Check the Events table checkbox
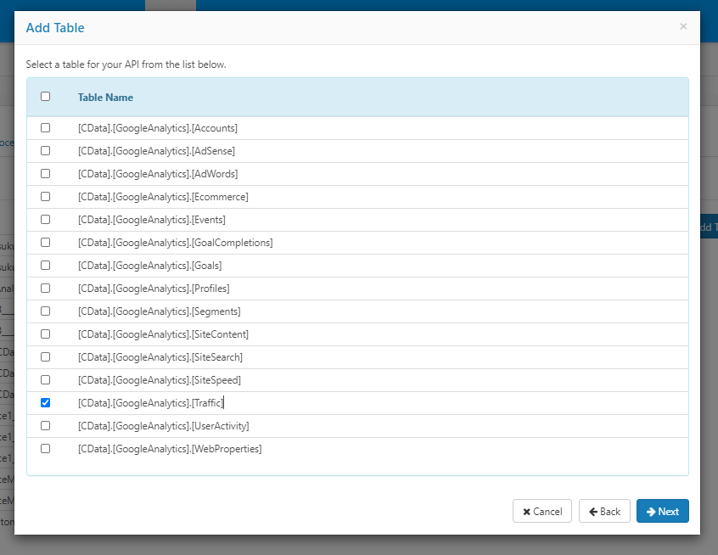Image resolution: width=718 pixels, height=555 pixels. [x=45, y=219]
